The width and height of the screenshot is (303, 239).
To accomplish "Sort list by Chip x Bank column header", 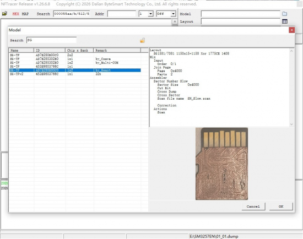I will (79, 51).
